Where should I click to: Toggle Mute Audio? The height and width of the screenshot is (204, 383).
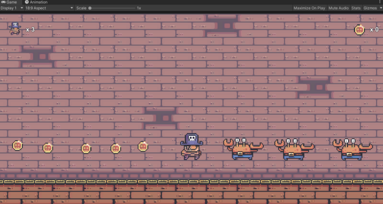click(x=338, y=8)
